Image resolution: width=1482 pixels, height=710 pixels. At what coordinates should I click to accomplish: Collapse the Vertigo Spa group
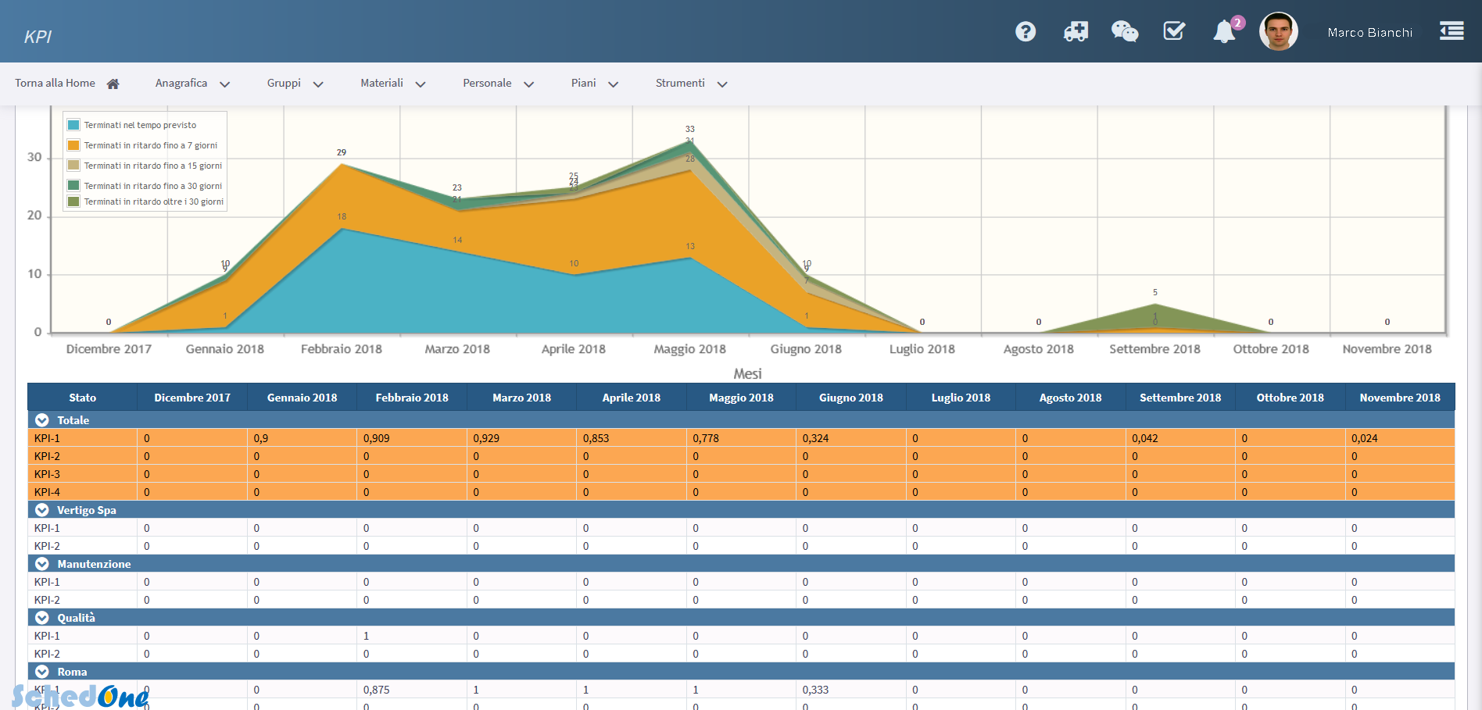click(x=42, y=510)
